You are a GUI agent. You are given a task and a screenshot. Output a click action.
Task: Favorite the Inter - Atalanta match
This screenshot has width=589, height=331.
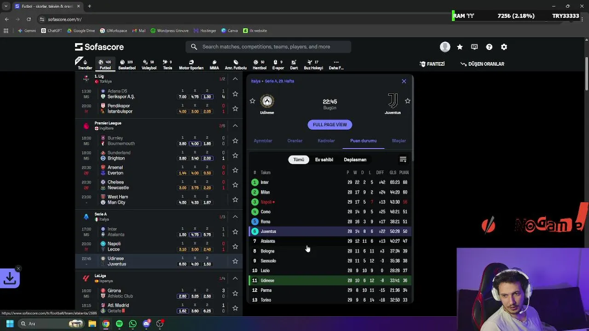tap(235, 232)
